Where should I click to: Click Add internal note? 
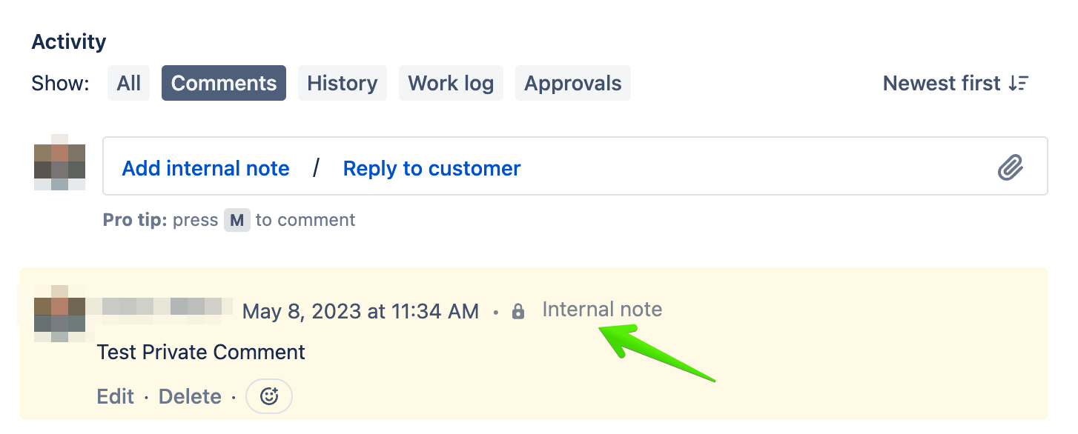tap(205, 168)
